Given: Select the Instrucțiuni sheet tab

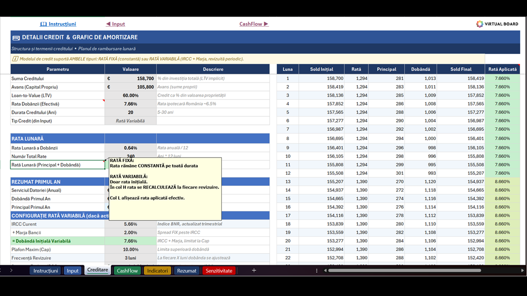Looking at the screenshot, I should pos(46,271).
